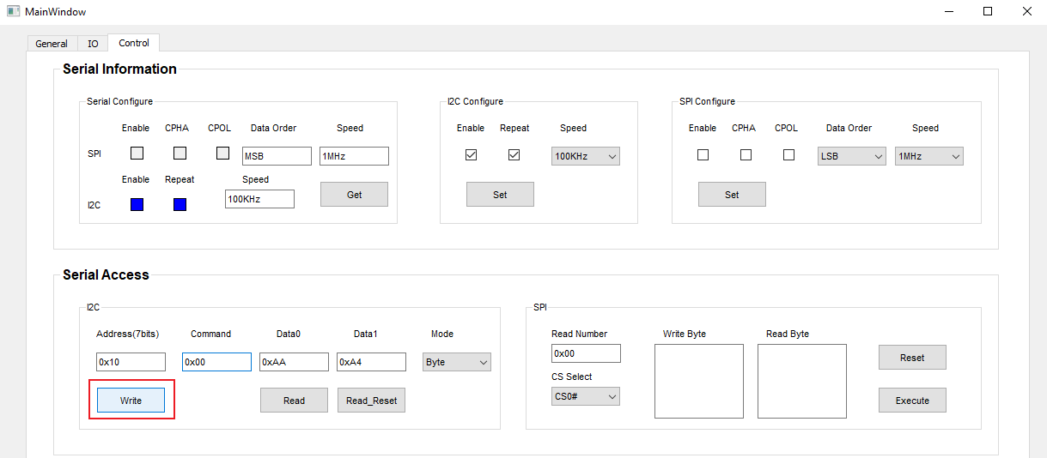Check the SPI Configure CPOL checkbox
Viewport: 1047px width, 458px height.
(788, 155)
